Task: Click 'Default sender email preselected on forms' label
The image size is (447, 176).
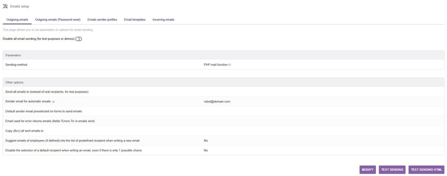Action: tap(44, 111)
